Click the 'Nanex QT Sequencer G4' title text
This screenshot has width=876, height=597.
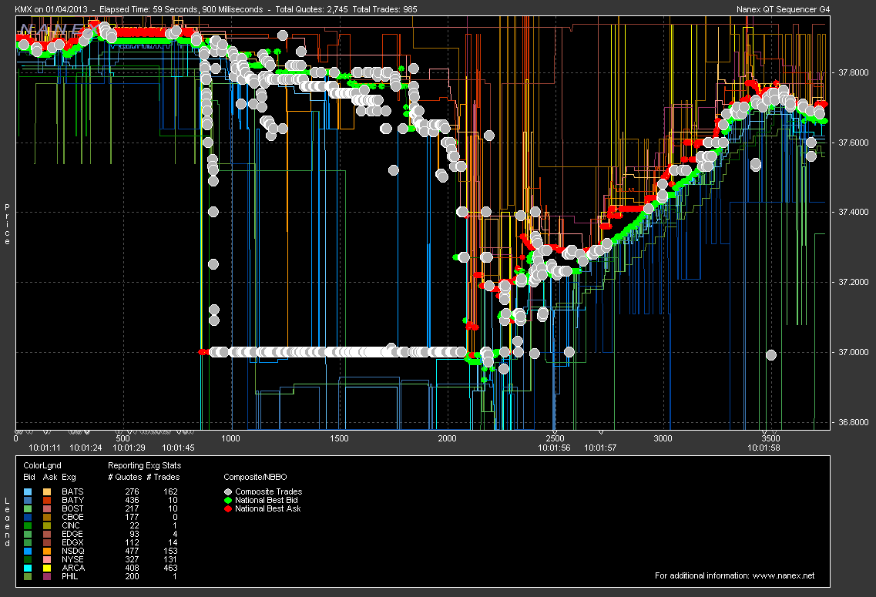pyautogui.click(x=784, y=9)
